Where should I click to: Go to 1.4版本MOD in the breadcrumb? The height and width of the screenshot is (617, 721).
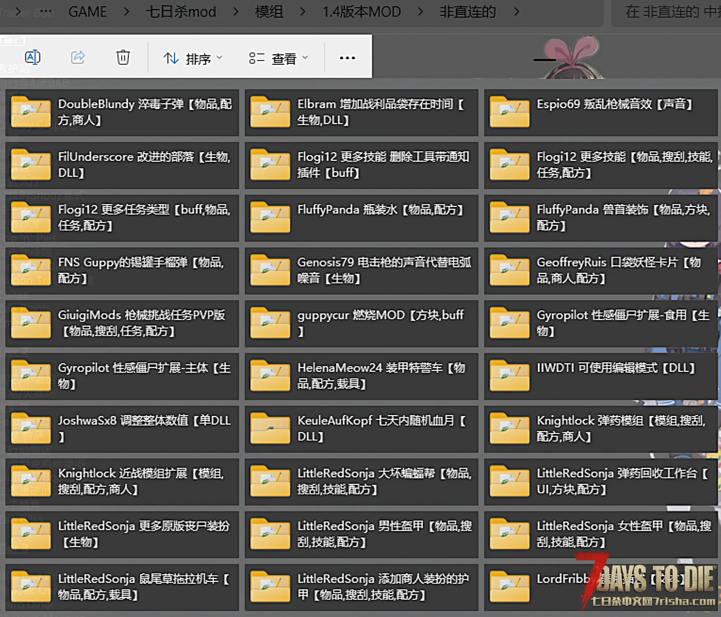tap(362, 11)
